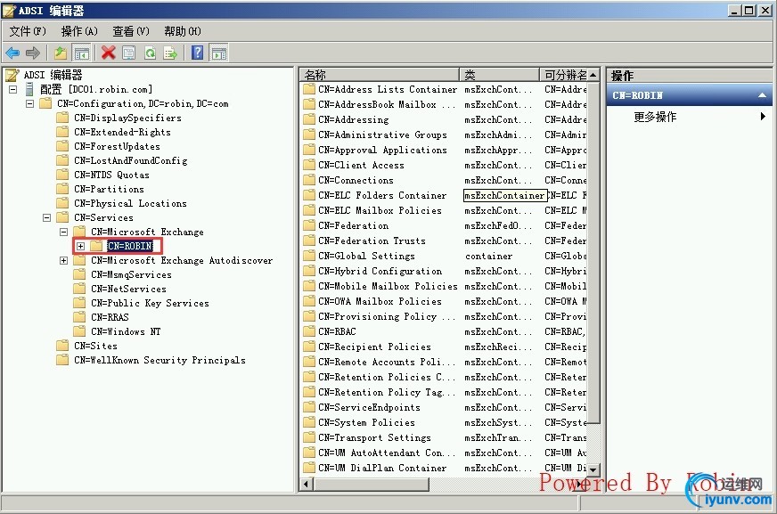Select CN=Physical Locations tree item
Screen dimensions: 777x514
[x=130, y=203]
